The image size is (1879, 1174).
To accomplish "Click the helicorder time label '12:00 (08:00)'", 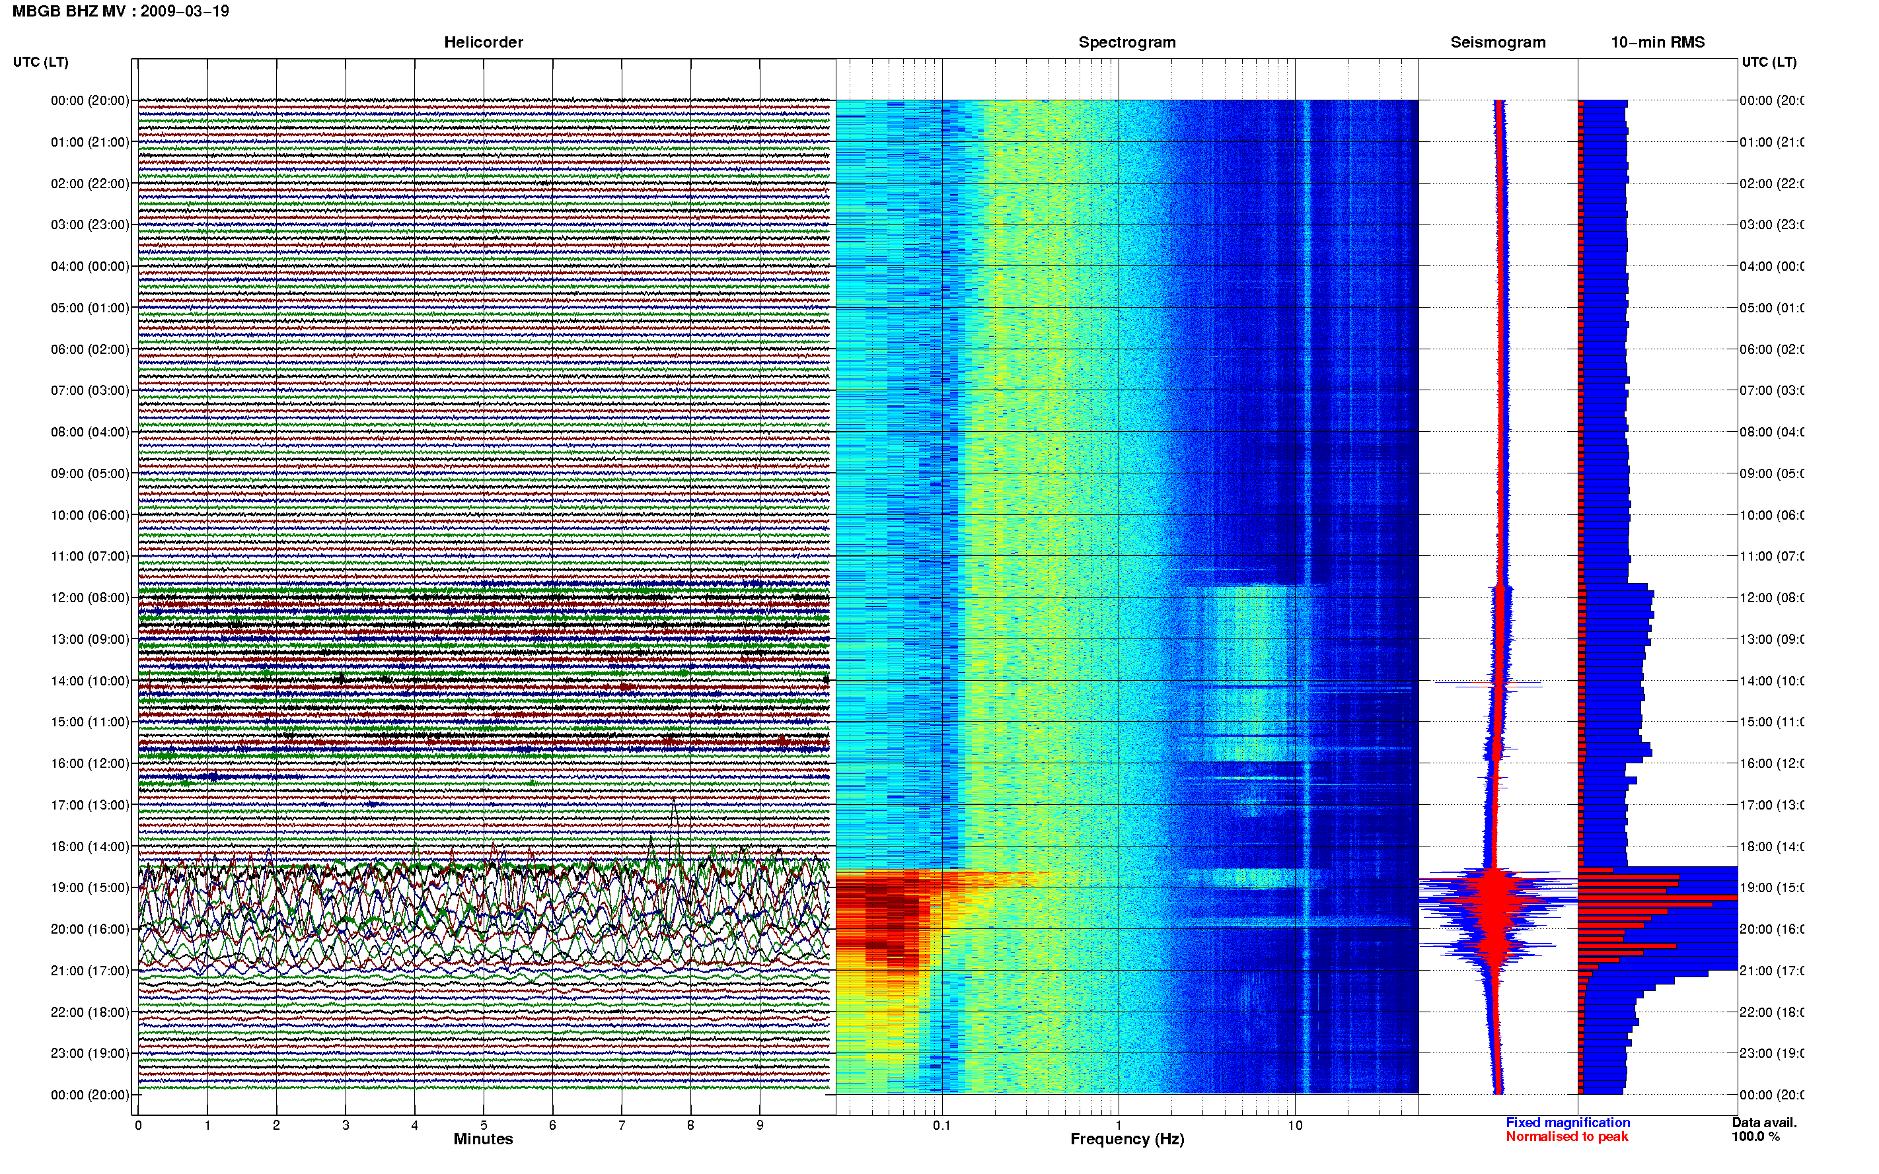I will (90, 598).
